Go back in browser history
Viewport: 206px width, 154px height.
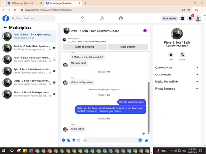[x=4, y=10]
